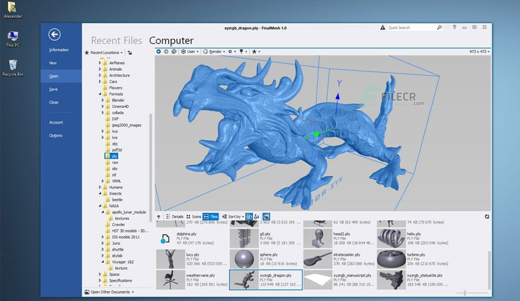Toggle the preview pane button in file toolbar
This screenshot has height=301, width=520.
[266, 217]
